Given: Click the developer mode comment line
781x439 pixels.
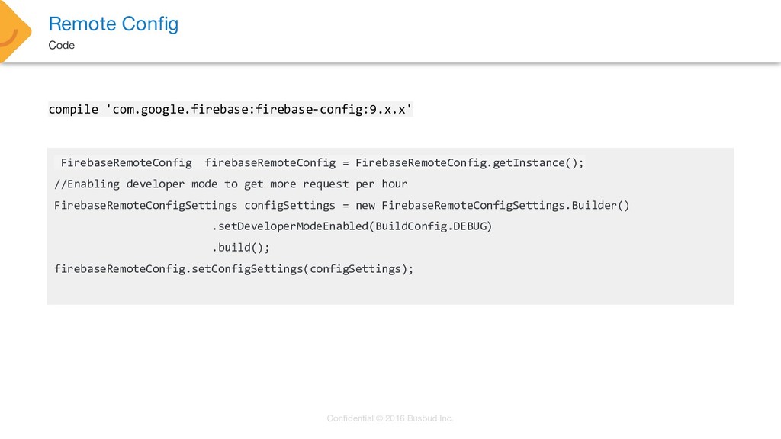Looking at the screenshot, I should coord(230,184).
